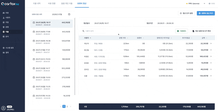Viewport: 218px width, 112px height.
Task: Open the 차량 vehicle menu icon
Action: pos(4,13)
